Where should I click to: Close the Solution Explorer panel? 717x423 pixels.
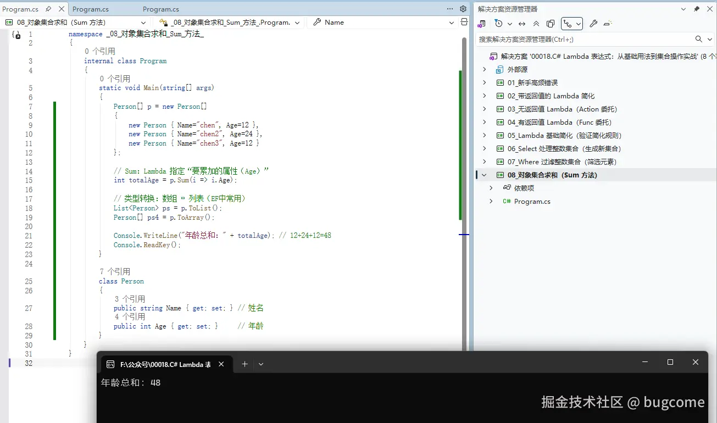pos(709,9)
